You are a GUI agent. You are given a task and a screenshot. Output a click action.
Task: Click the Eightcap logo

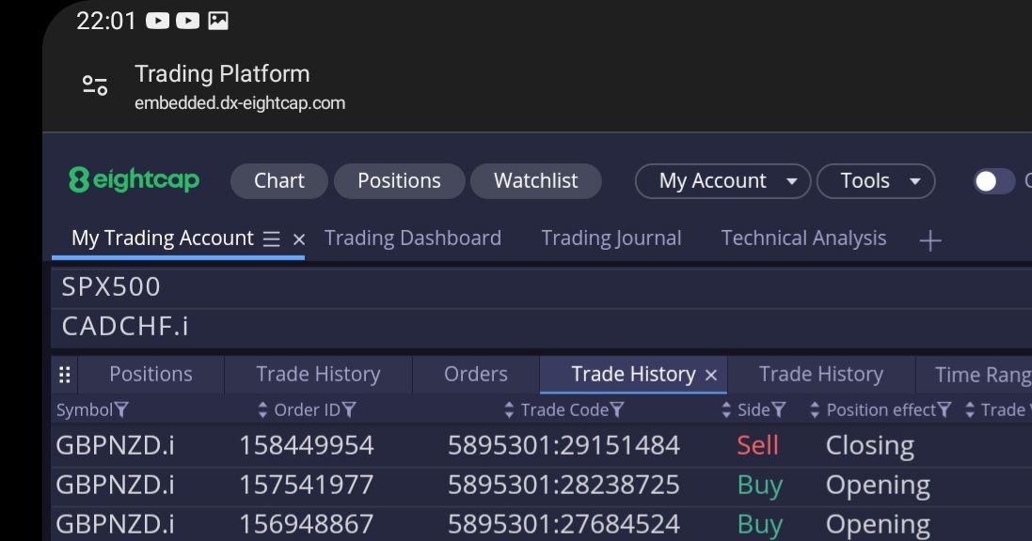(135, 179)
